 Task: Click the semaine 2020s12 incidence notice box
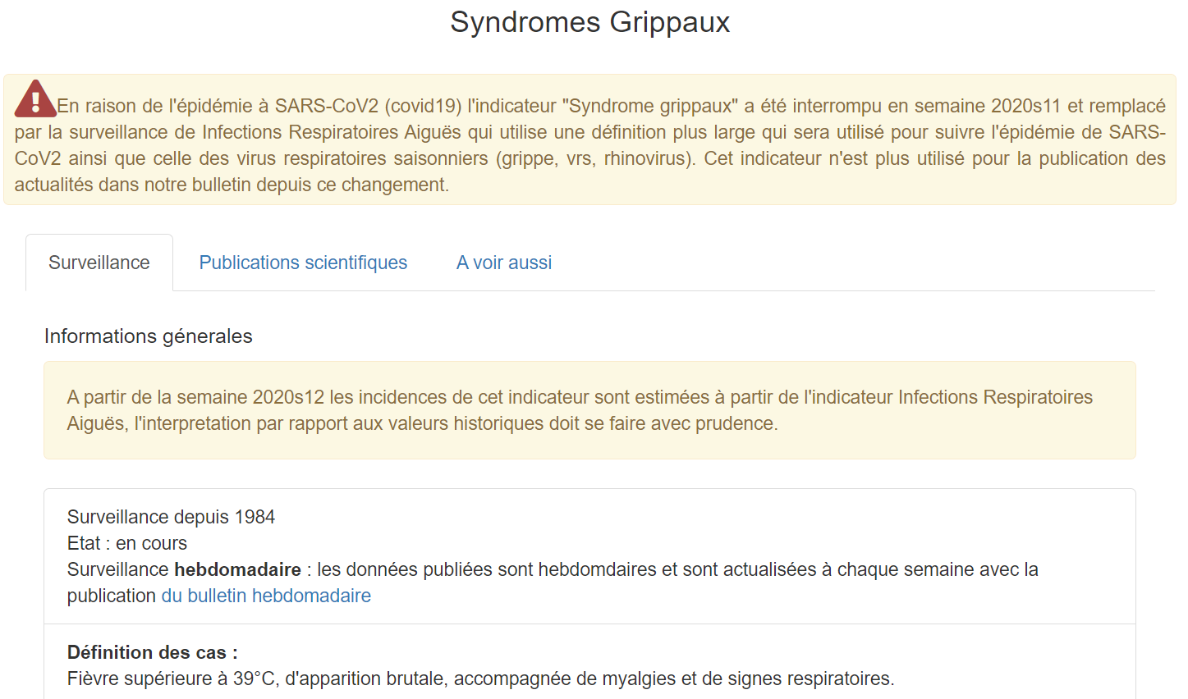[589, 410]
